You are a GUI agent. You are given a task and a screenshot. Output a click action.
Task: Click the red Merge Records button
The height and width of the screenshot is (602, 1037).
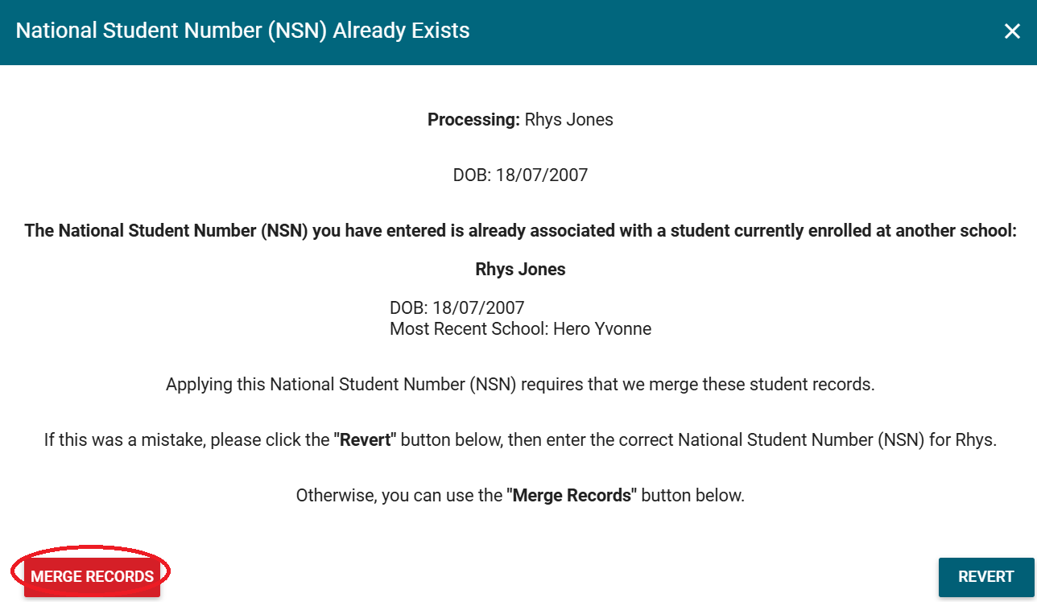(x=92, y=576)
